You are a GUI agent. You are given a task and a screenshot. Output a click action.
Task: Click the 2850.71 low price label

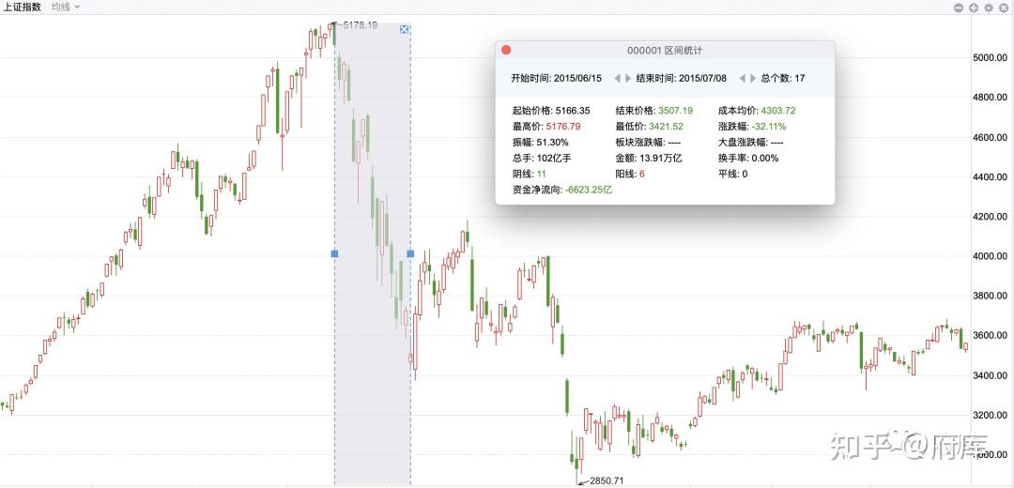pyautogui.click(x=607, y=480)
